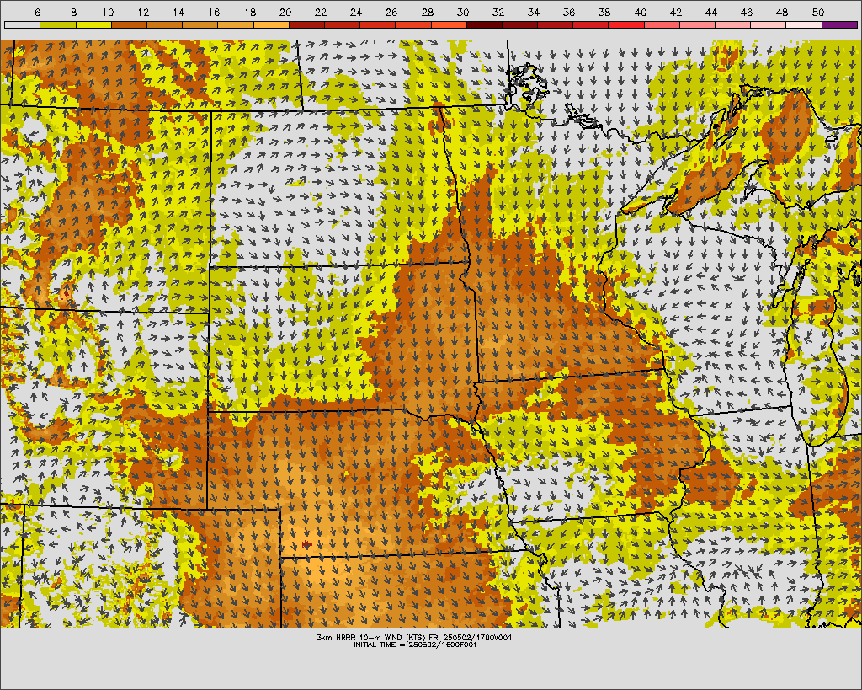
Task: Click the 42–44 knots legend color swatch
Action: click(x=698, y=24)
